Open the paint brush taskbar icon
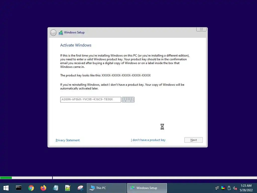257x193 pixels. tap(80, 188)
